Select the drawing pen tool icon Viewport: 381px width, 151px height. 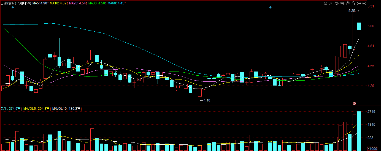[331, 3]
